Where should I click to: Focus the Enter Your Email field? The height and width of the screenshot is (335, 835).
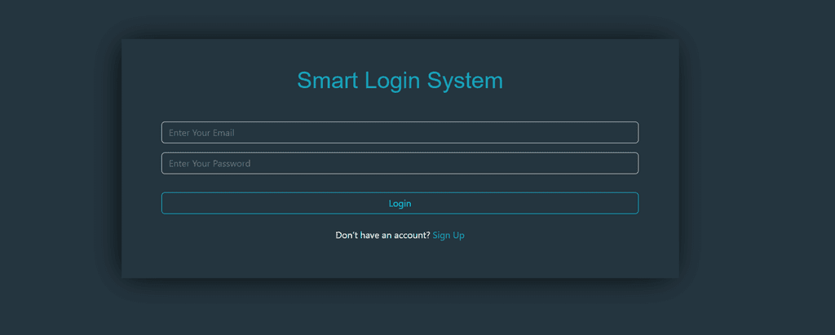[x=400, y=133]
